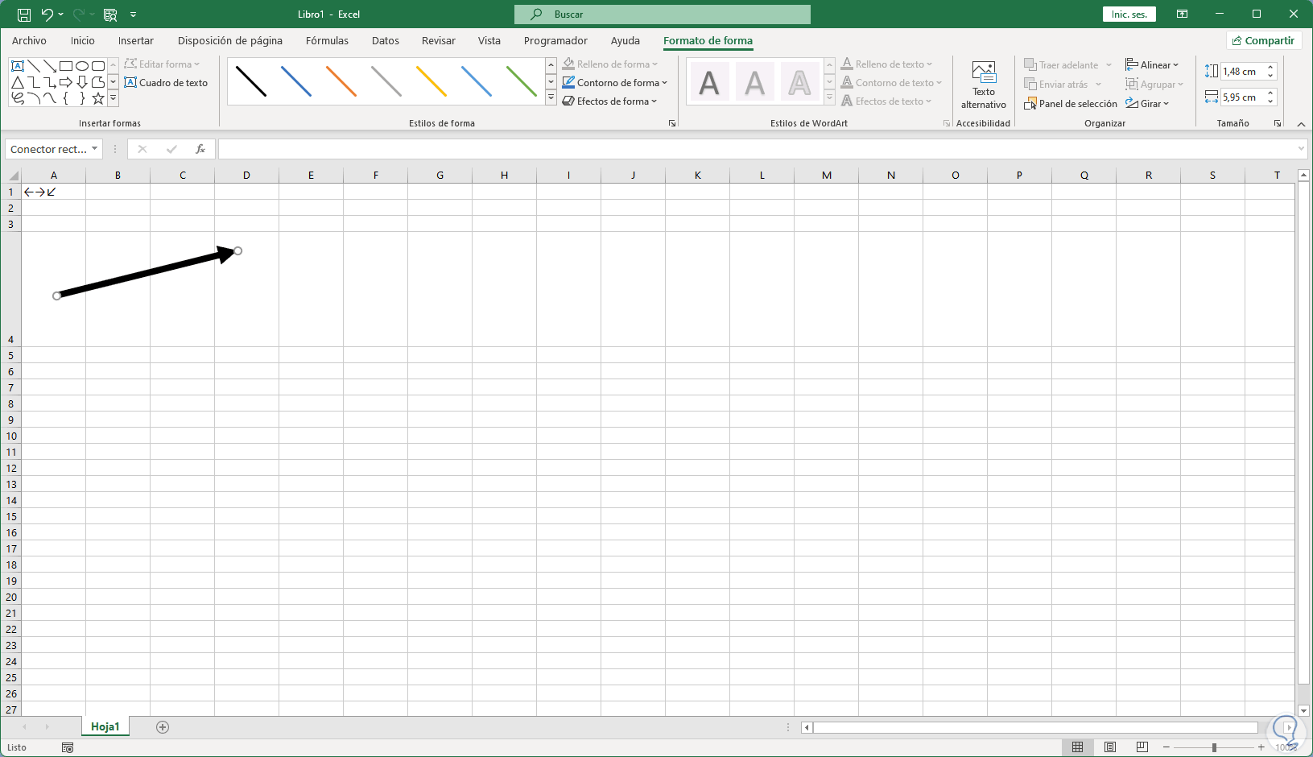Select the scribble freeform shape
The image size is (1313, 757).
[18, 98]
